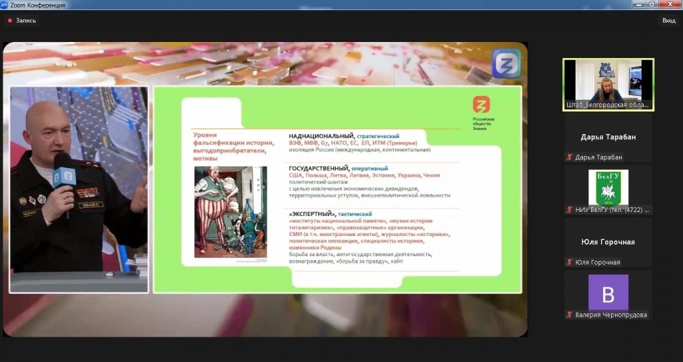This screenshot has height=362, width=683.
Task: Click line 'изоляция России (международная, континентальная)'
Action: [x=360, y=150]
